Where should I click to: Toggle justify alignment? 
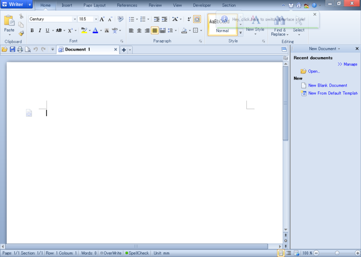(x=155, y=30)
